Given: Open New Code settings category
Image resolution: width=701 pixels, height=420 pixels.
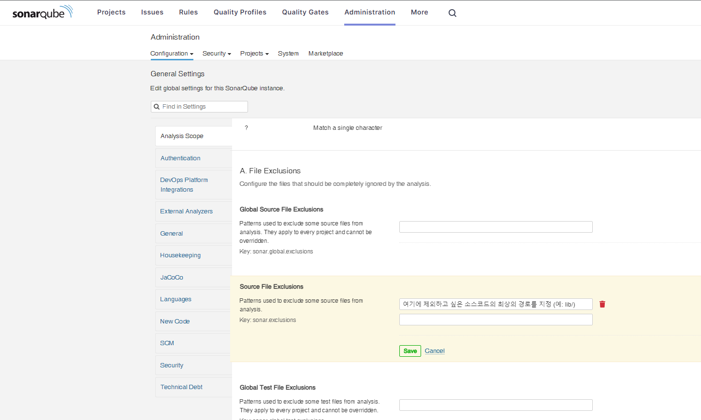Looking at the screenshot, I should click(193, 322).
